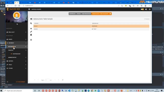
Task: Collapse the MOVIMENT menu group
Action: (x=16, y=43)
